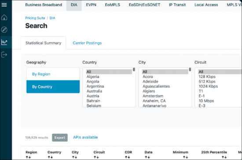Sort table by Region arrows
This screenshot has height=160, width=242.
pos(28,157)
